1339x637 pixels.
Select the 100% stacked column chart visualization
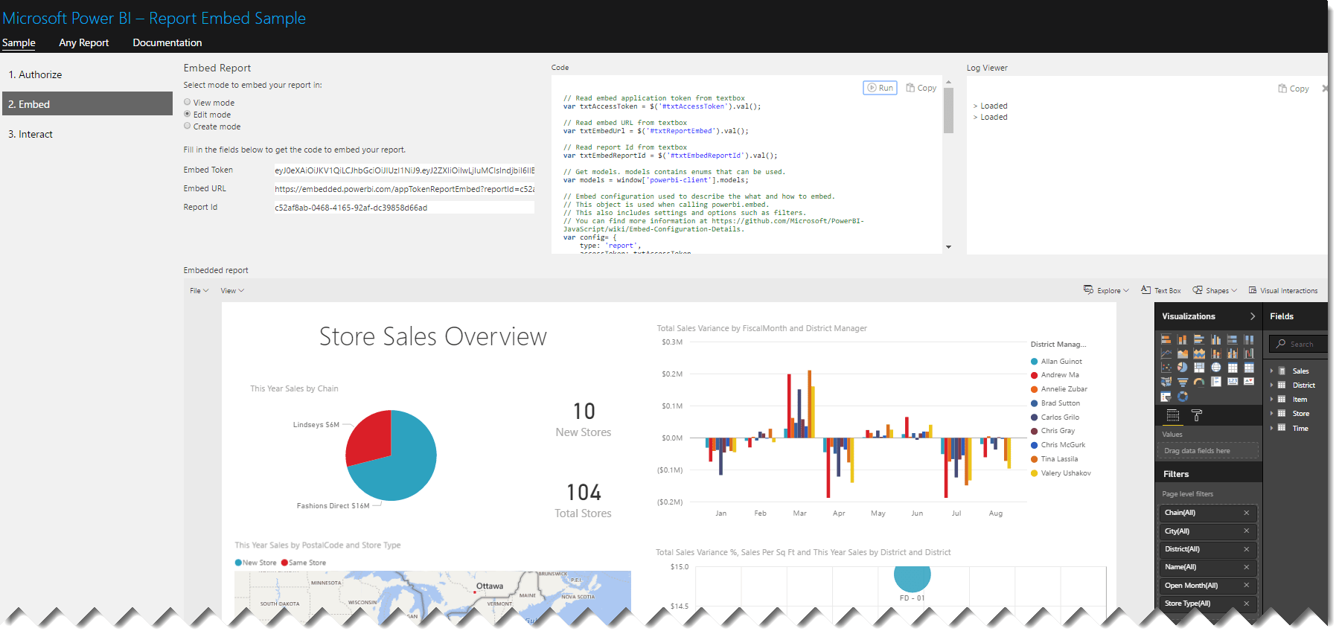coord(1249,339)
